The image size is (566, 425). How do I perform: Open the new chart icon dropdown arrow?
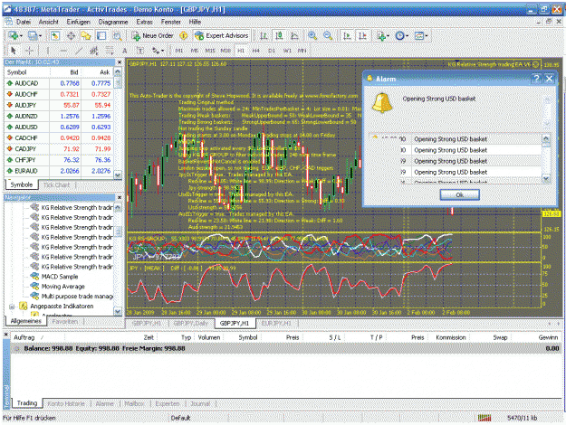[x=21, y=35]
